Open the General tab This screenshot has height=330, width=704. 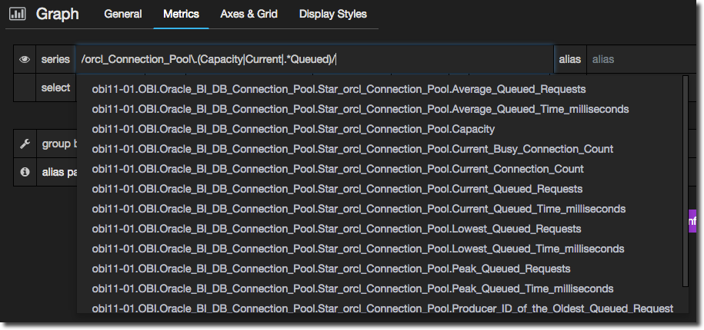123,14
